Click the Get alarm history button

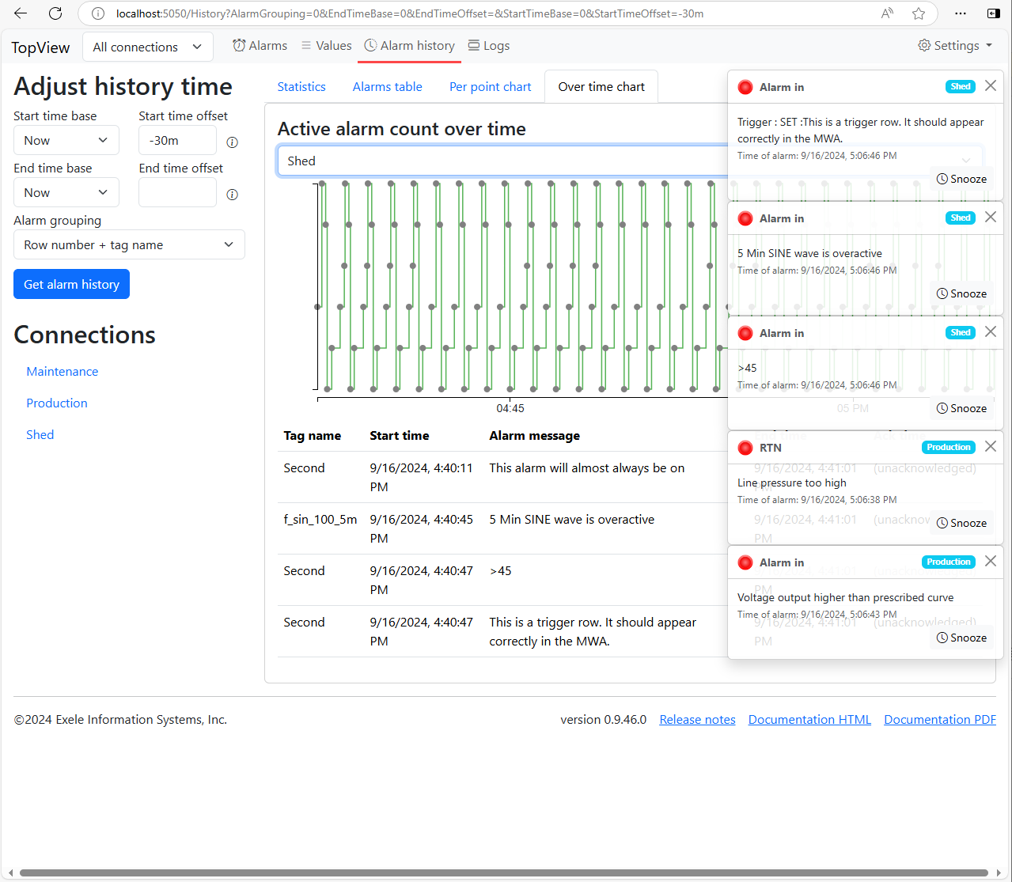pos(71,284)
